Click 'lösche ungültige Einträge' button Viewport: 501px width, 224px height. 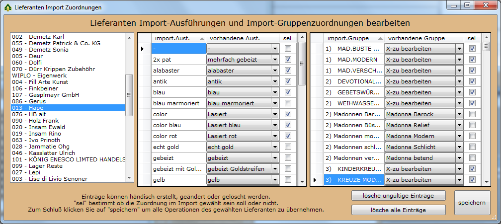399,196
